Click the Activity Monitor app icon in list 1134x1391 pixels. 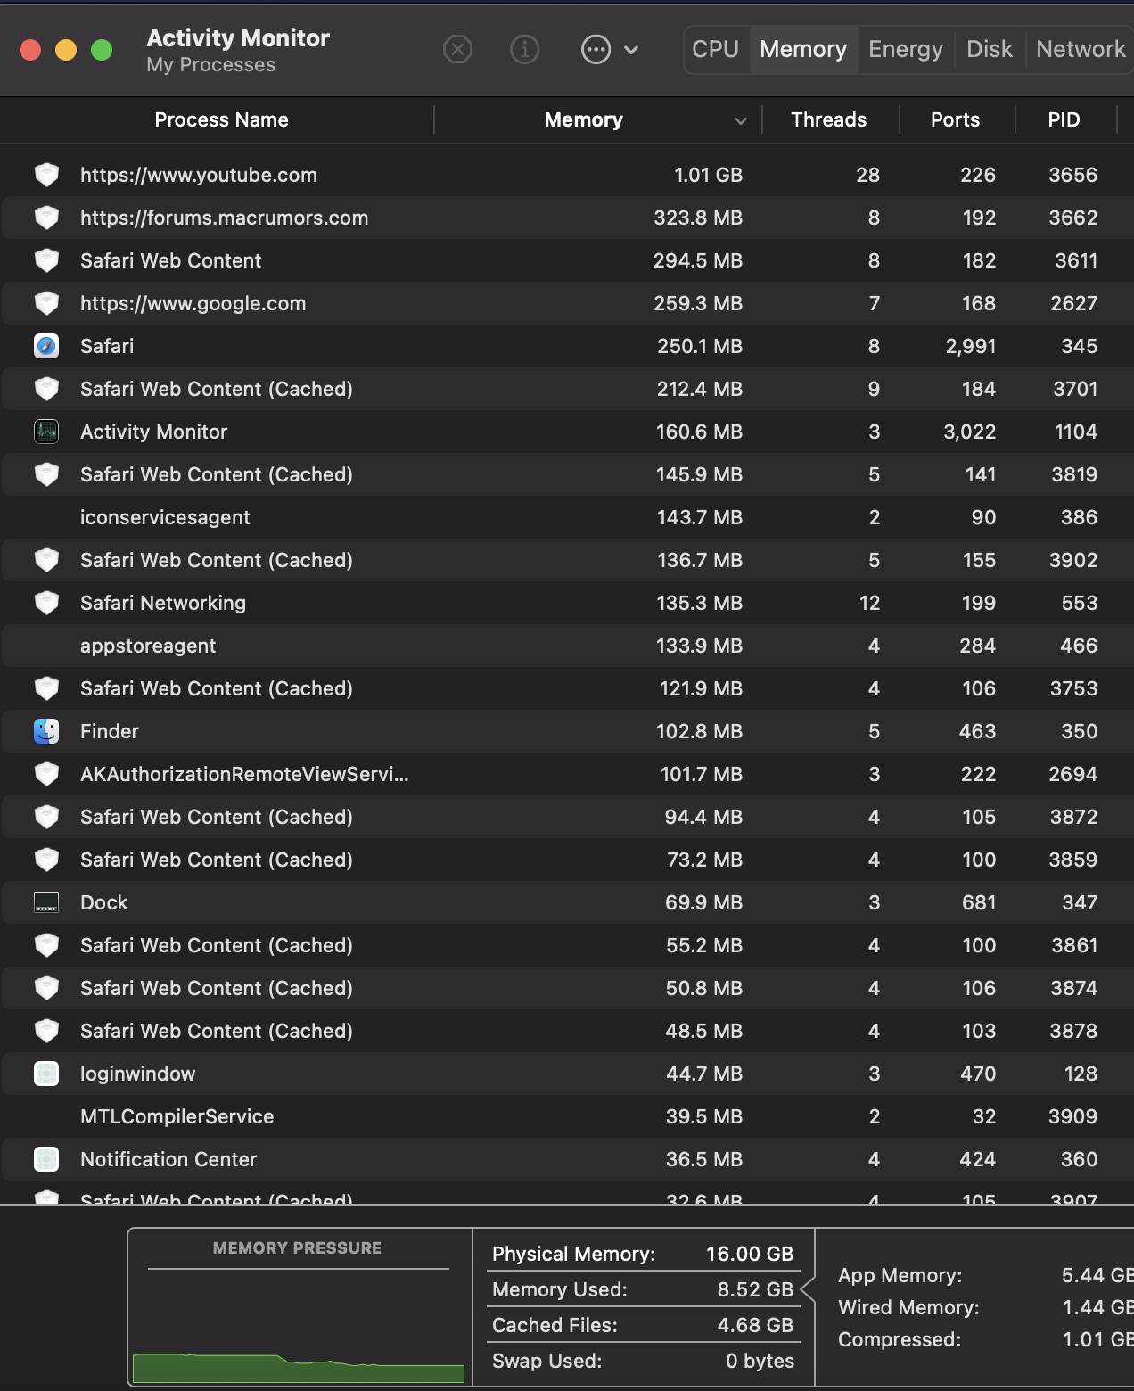click(x=46, y=432)
